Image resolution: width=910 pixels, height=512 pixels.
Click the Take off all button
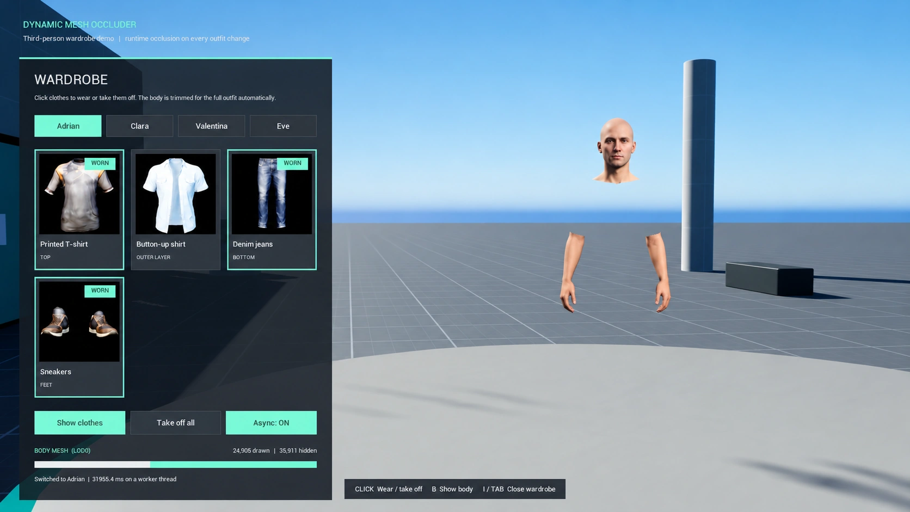(x=176, y=423)
